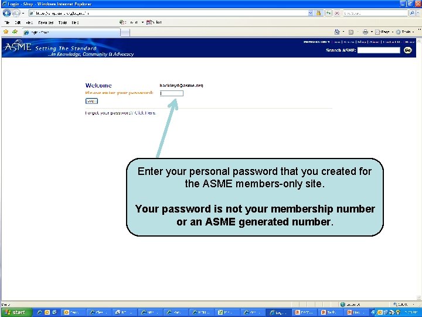422x317 pixels.
Task: Click the zoom level control in status bar
Action: pyautogui.click(x=404, y=304)
